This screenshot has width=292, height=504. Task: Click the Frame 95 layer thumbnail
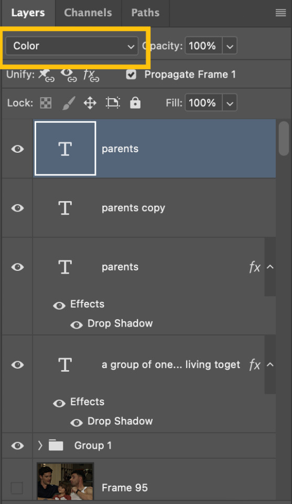point(65,481)
